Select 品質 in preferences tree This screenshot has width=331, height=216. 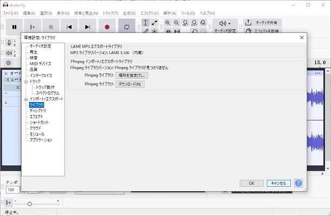pyautogui.click(x=34, y=70)
